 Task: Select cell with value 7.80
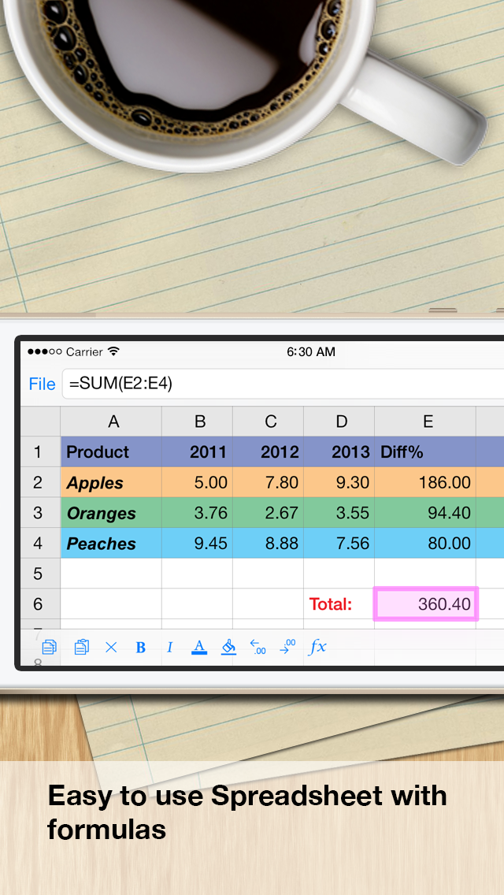click(x=269, y=482)
